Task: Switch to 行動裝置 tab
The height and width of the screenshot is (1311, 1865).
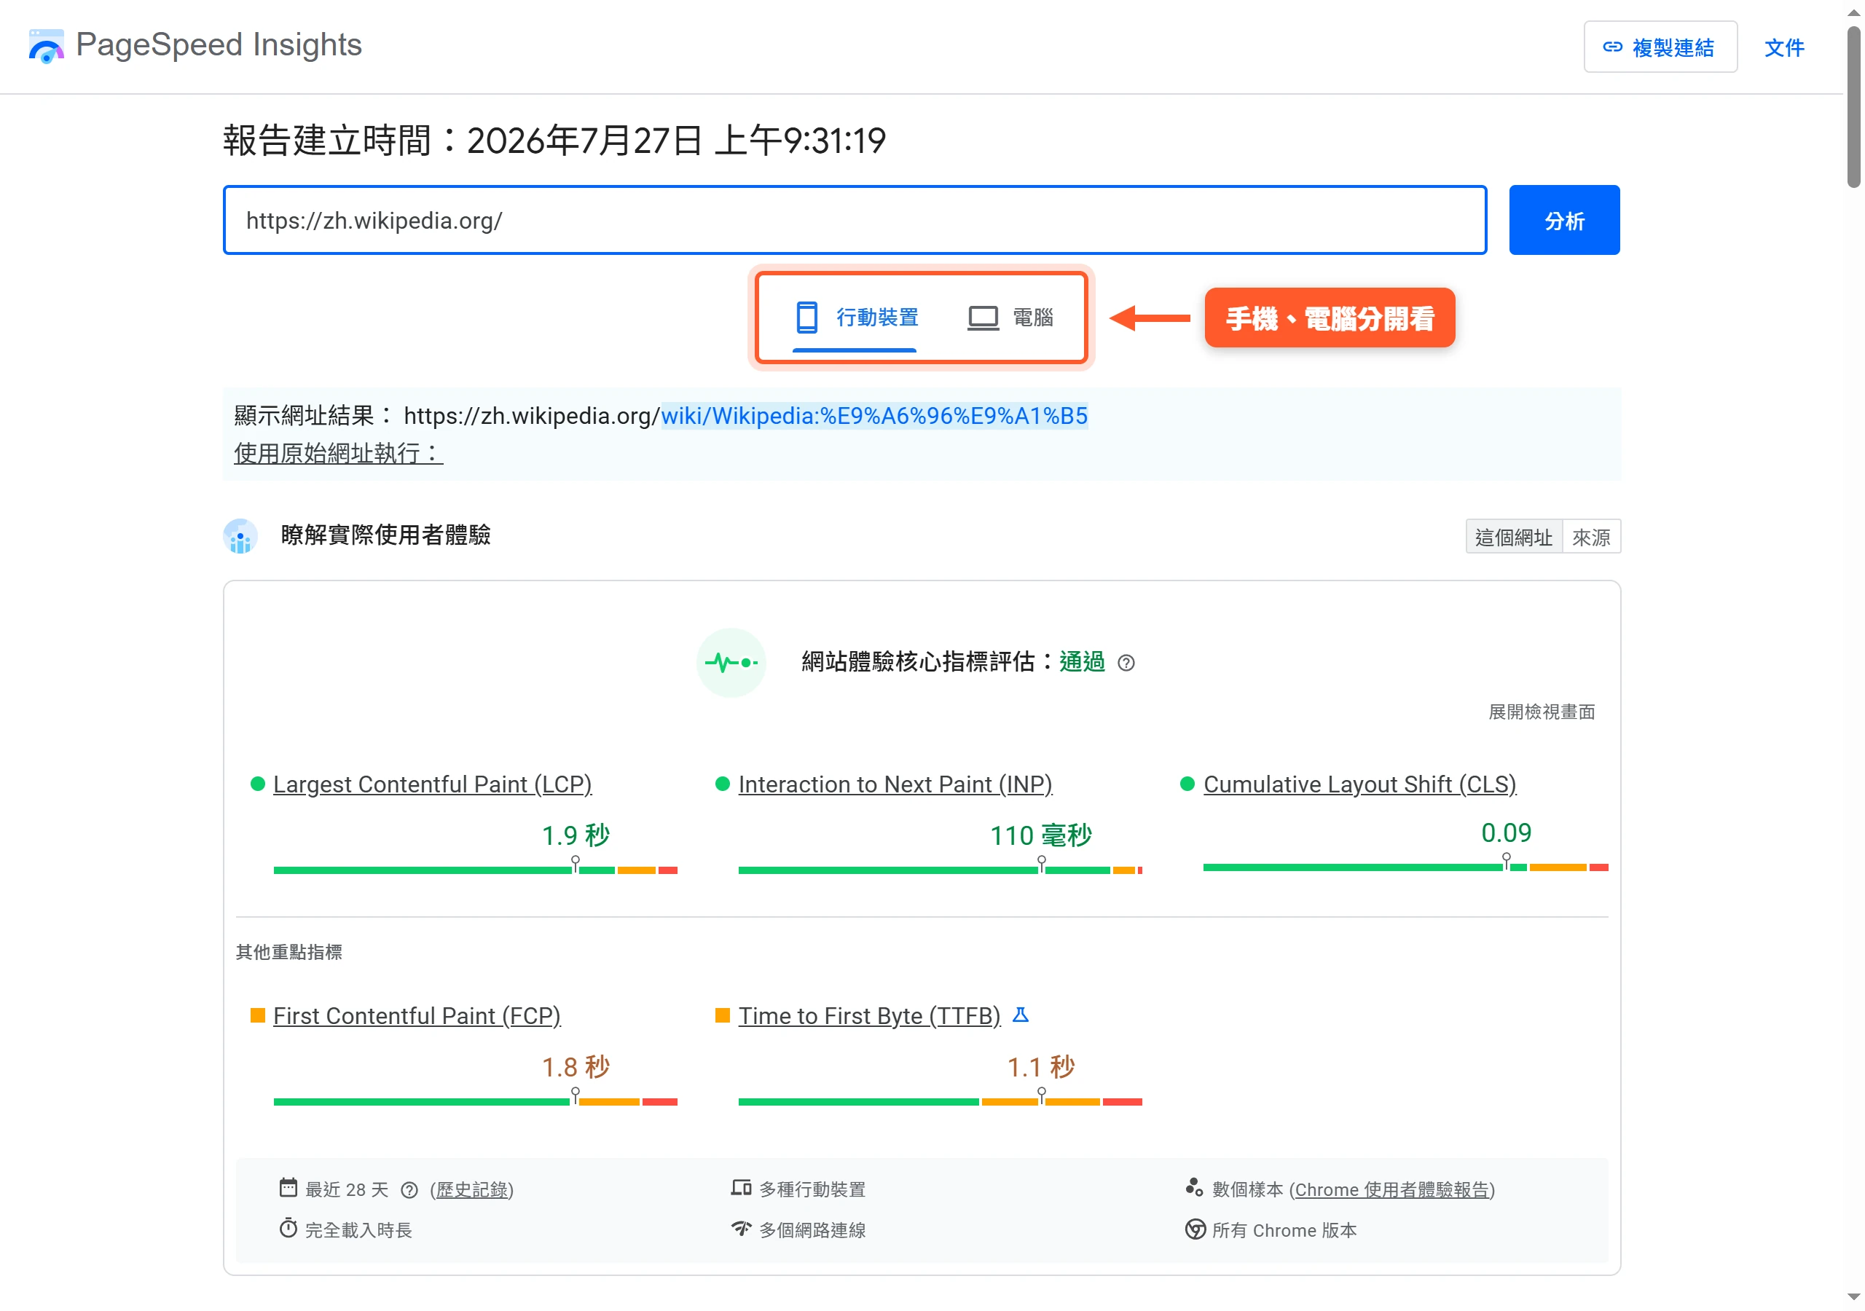Action: [x=856, y=318]
